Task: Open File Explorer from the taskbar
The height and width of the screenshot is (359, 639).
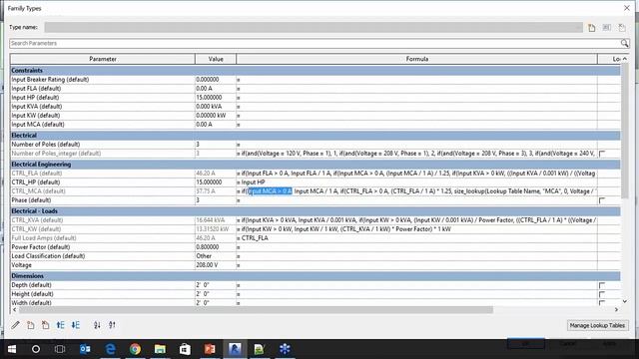Action: click(x=160, y=349)
